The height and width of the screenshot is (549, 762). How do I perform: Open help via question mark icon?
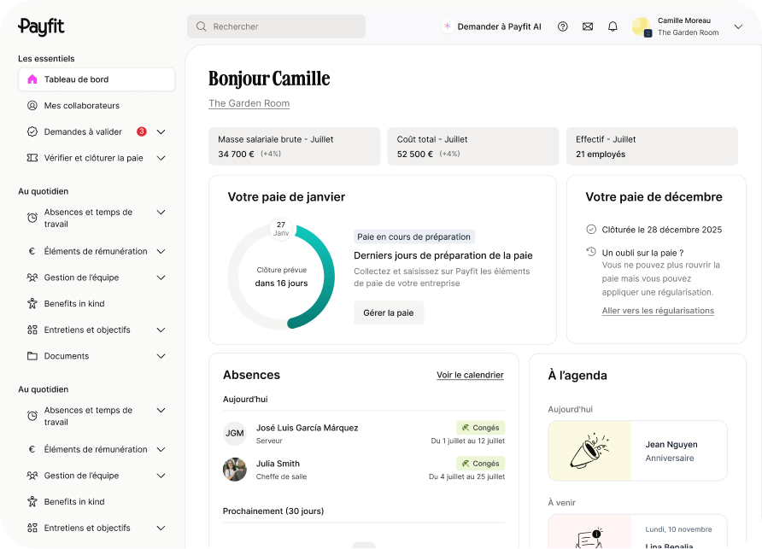(562, 26)
